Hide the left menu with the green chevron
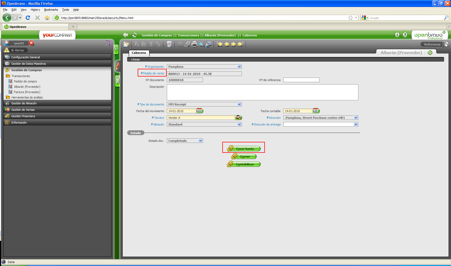Viewport: 451px width, 266px height. (x=116, y=49)
